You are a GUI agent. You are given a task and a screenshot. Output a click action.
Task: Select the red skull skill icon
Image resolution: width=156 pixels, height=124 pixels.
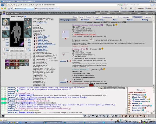17,61
